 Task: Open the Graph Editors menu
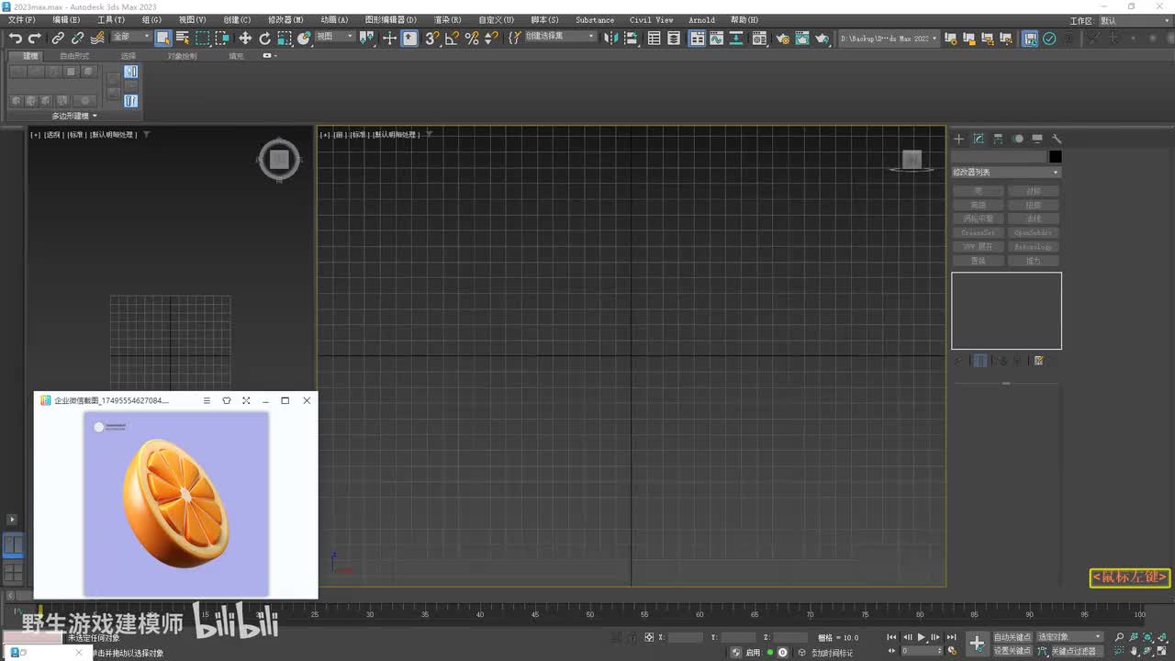[390, 19]
